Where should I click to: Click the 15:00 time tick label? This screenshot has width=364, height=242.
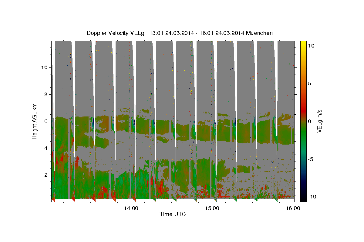[x=212, y=208]
